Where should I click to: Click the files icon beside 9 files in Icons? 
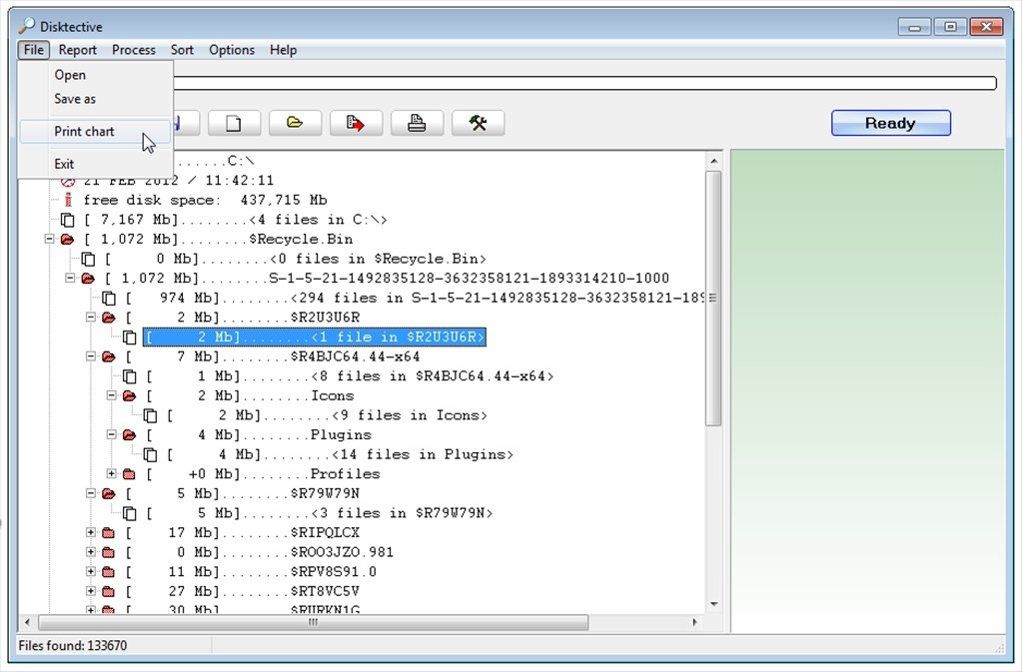[151, 414]
